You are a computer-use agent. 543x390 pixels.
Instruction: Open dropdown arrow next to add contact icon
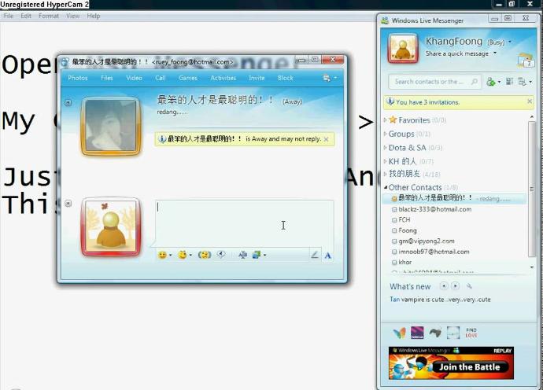[x=499, y=82]
